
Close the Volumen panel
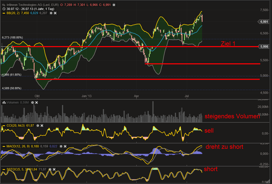[x=37, y=103]
